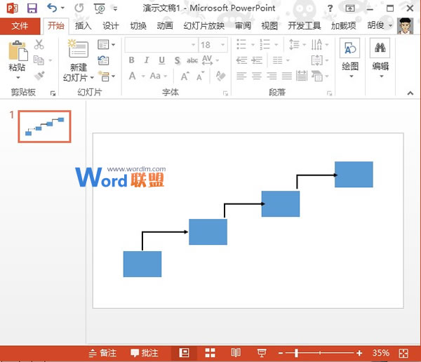Open the Numbering dropdown arrow
This screenshot has height=362, width=421.
click(276, 45)
